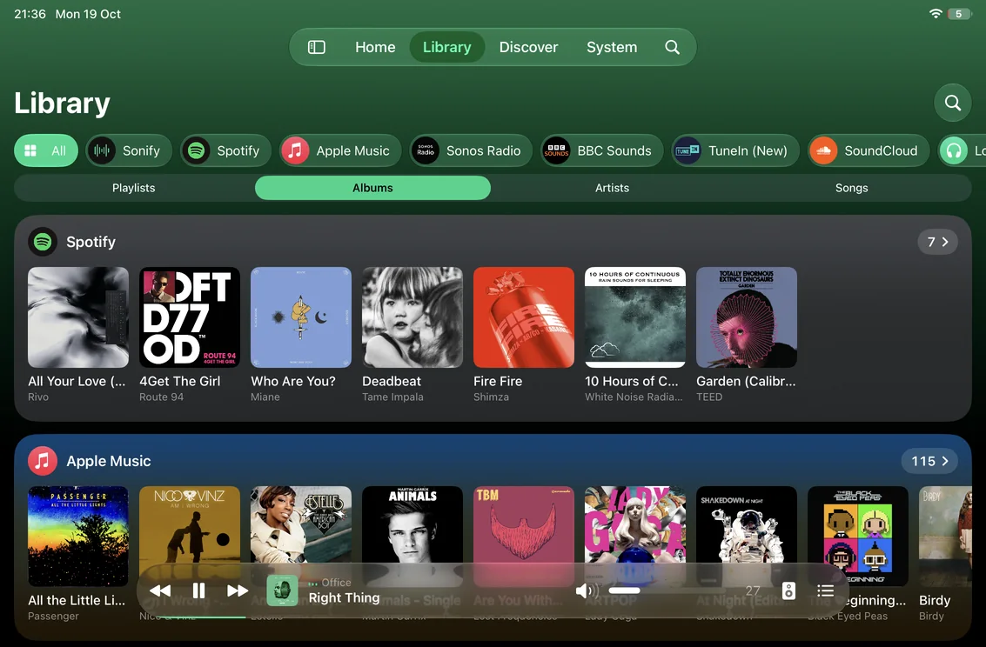Screen dimensions: 986x647
Task: Open Passenger's All the Little Lights cover
Action: click(x=78, y=537)
